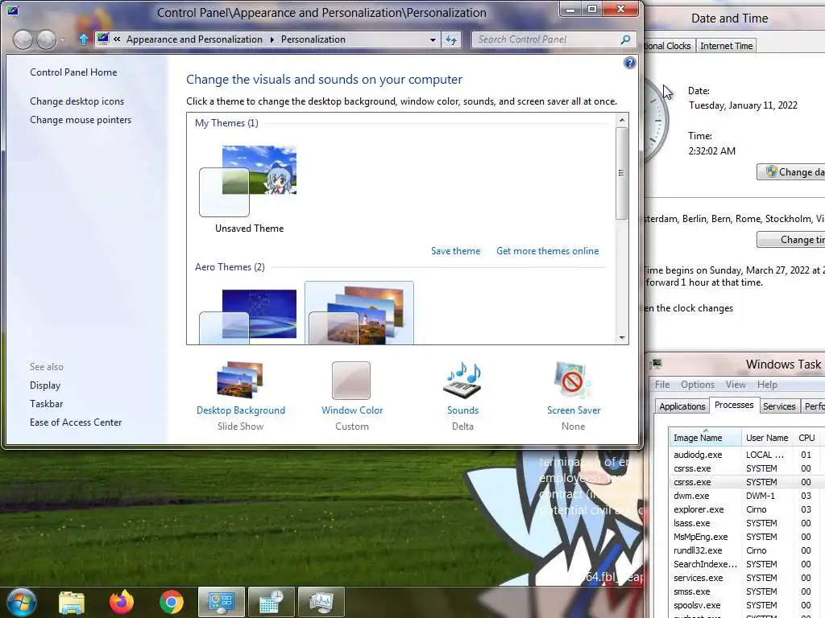
Task: Click the Personalization window title bar icon
Action: (12, 10)
